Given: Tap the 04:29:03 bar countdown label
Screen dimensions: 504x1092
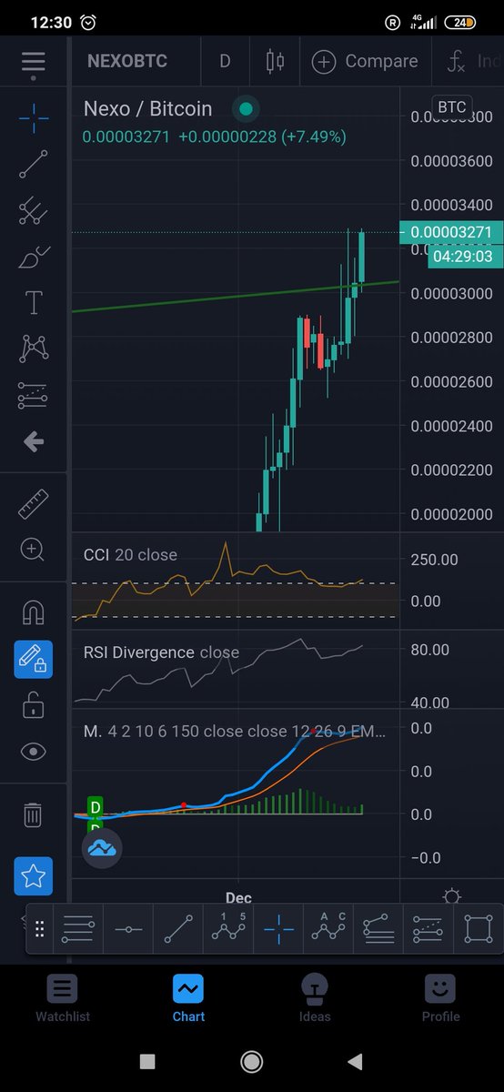Looking at the screenshot, I should (x=463, y=257).
